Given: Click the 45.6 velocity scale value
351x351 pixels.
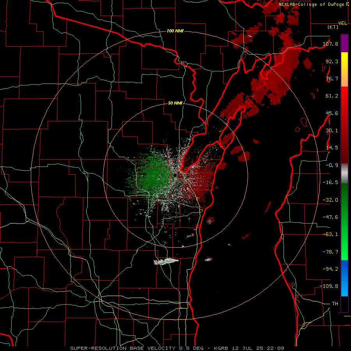Looking at the screenshot, I should point(332,113).
